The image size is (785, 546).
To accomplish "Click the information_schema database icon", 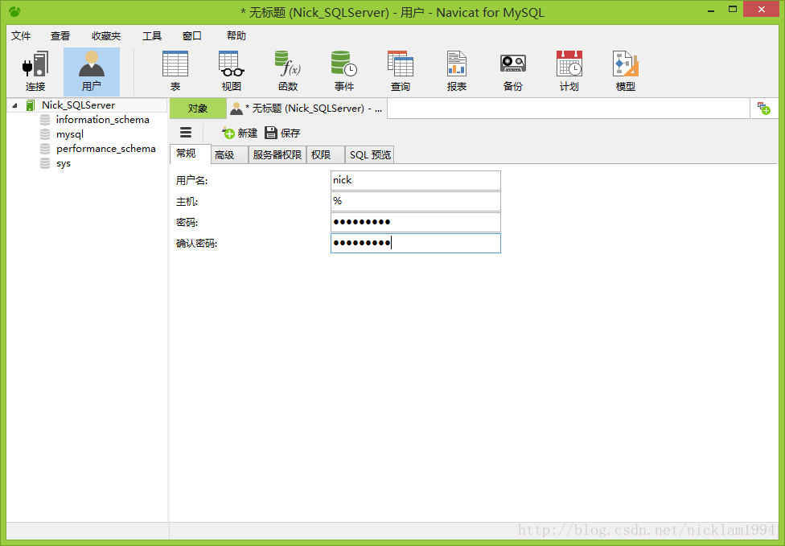I will tap(45, 120).
